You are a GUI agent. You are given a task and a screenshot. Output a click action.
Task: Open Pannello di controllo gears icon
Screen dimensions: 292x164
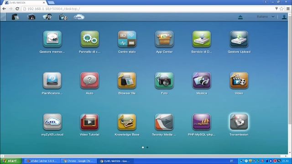pyautogui.click(x=90, y=39)
